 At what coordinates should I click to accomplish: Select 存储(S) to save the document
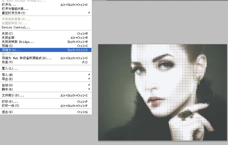click(x=7, y=46)
